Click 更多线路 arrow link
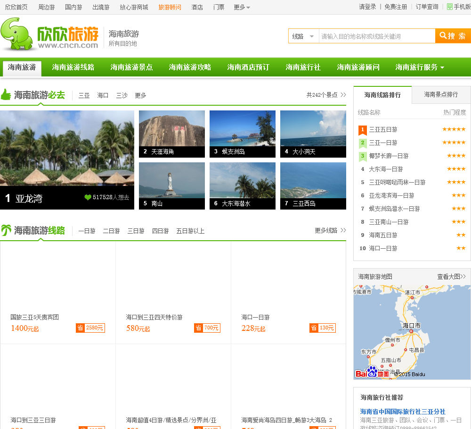Screen dimensions: 471x429 click(331, 230)
